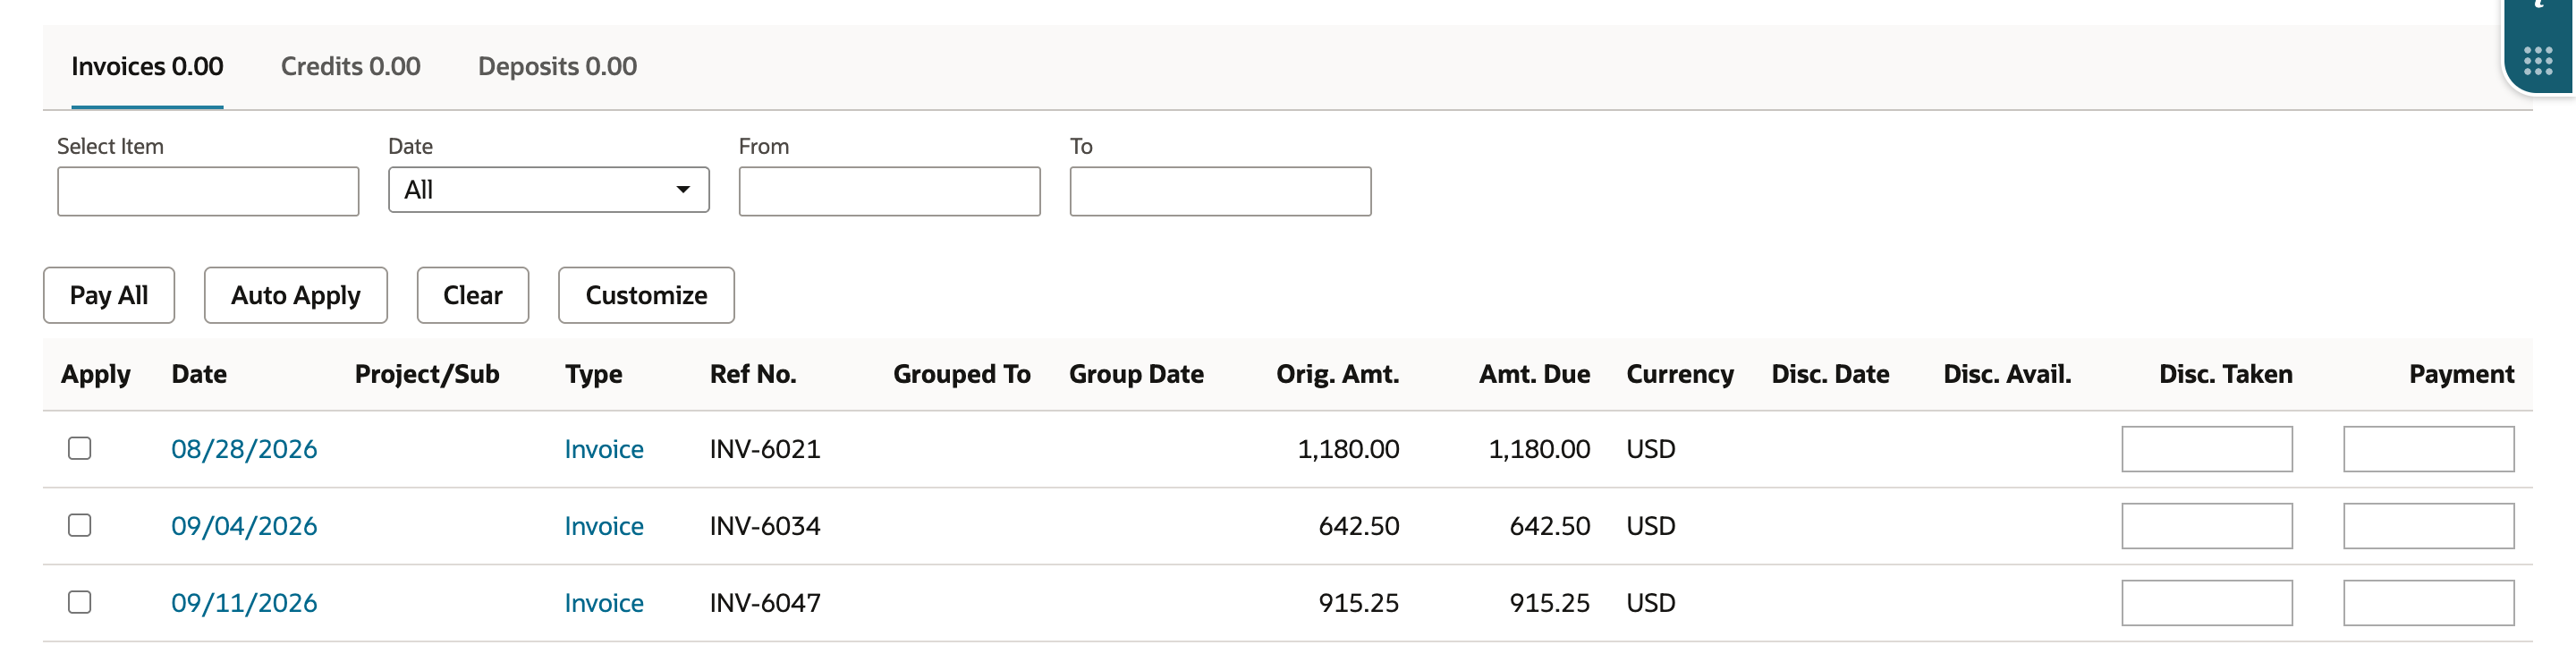Focus the Payment field for INV-6047
The width and height of the screenshot is (2576, 662).
coord(2429,603)
